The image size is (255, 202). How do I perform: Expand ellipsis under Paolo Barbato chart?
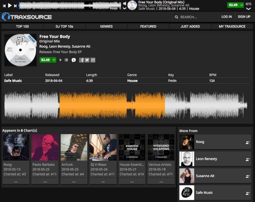(45, 182)
